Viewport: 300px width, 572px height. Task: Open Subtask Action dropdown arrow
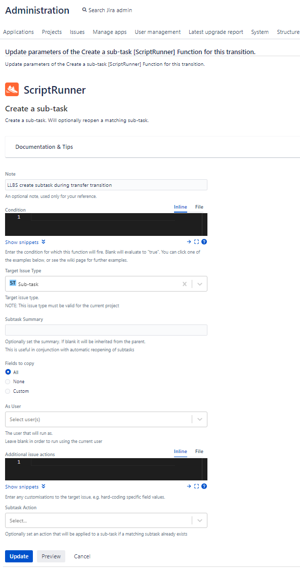[x=200, y=520]
